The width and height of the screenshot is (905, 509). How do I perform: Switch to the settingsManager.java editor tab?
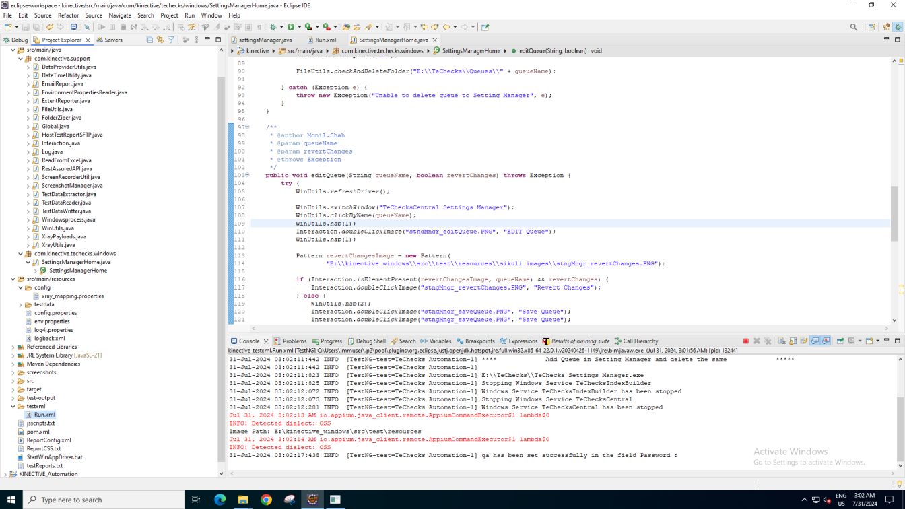(x=265, y=40)
